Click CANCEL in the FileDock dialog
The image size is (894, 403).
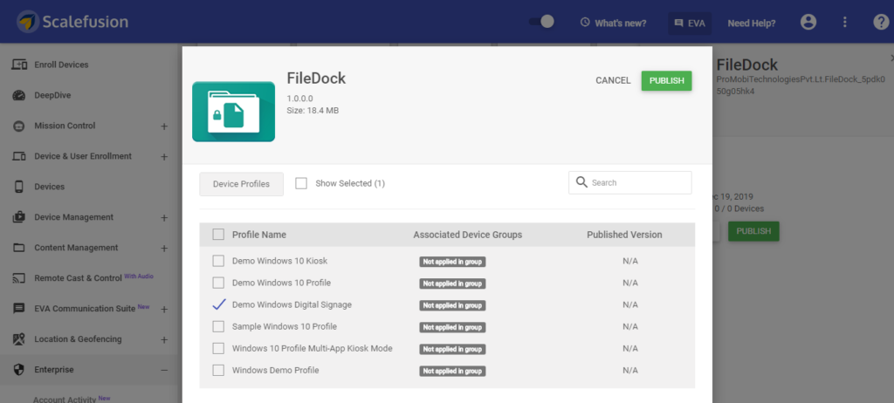[x=613, y=81]
